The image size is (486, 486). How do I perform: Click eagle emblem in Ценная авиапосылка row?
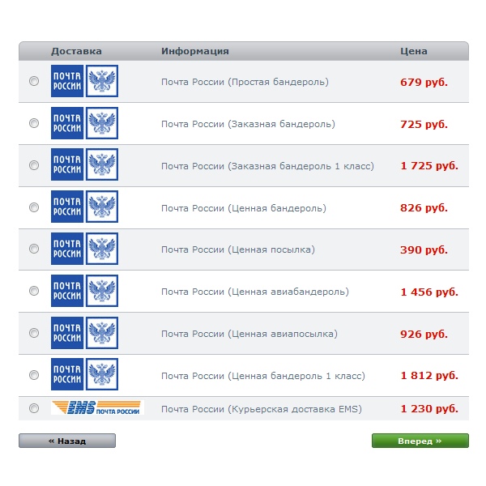[102, 333]
